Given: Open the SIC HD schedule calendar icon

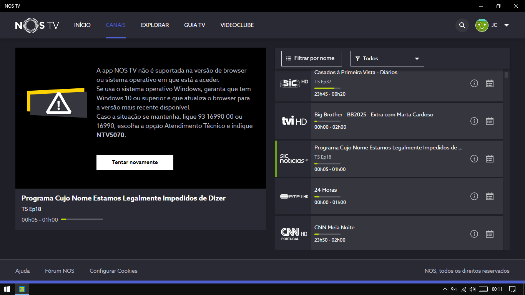Looking at the screenshot, I should [x=490, y=83].
